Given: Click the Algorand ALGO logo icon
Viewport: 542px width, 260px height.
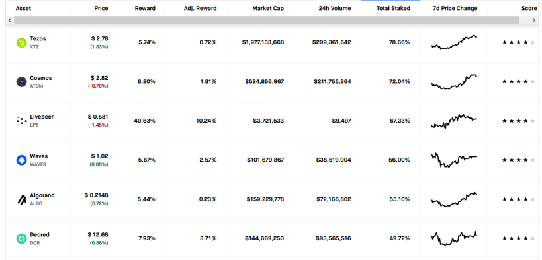Looking at the screenshot, I should click(21, 199).
